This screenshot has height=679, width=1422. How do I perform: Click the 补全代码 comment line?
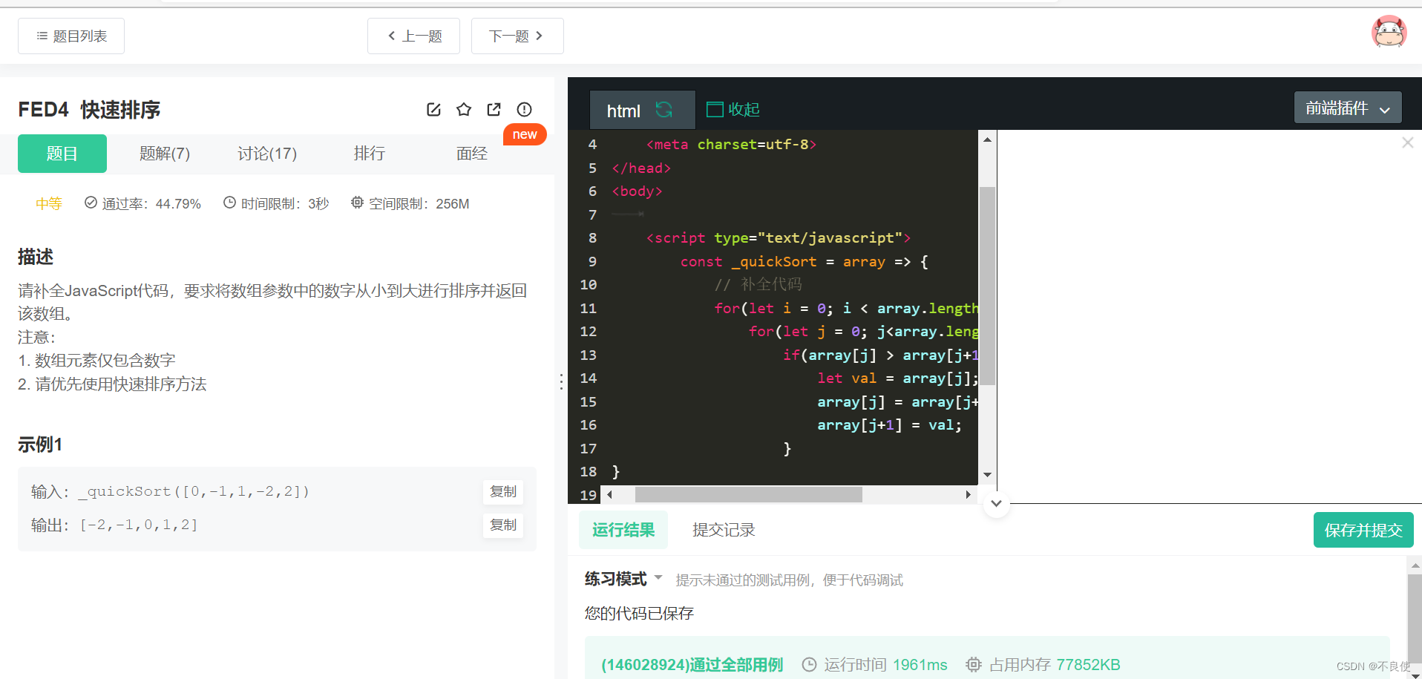click(758, 285)
